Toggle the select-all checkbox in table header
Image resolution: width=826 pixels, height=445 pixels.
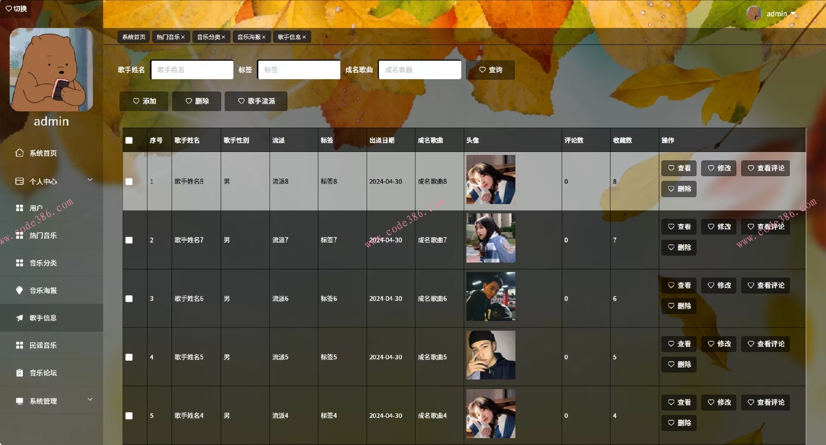click(x=129, y=140)
